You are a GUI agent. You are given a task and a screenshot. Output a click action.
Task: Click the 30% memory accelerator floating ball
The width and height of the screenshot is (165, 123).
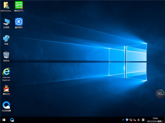click(160, 94)
